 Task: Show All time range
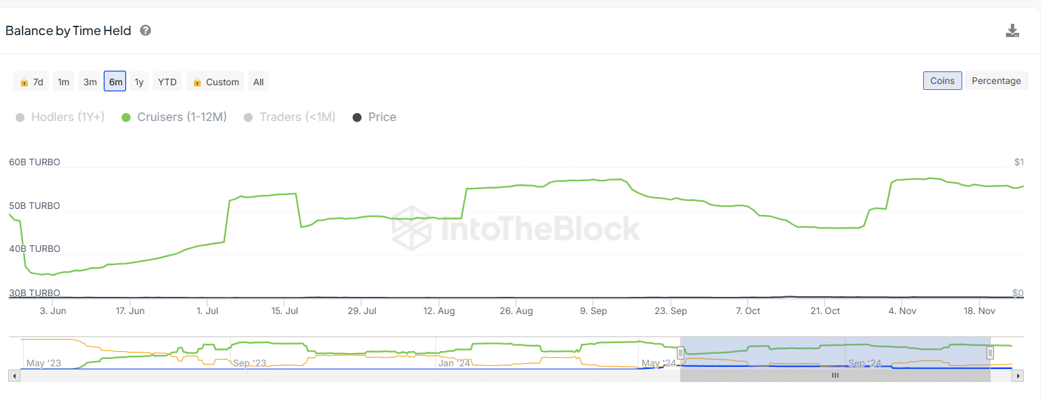pyautogui.click(x=258, y=82)
